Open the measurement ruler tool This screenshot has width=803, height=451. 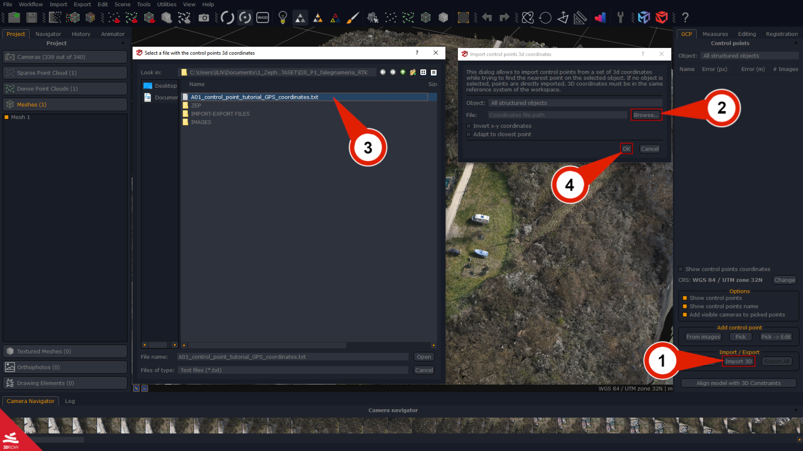[x=580, y=17]
